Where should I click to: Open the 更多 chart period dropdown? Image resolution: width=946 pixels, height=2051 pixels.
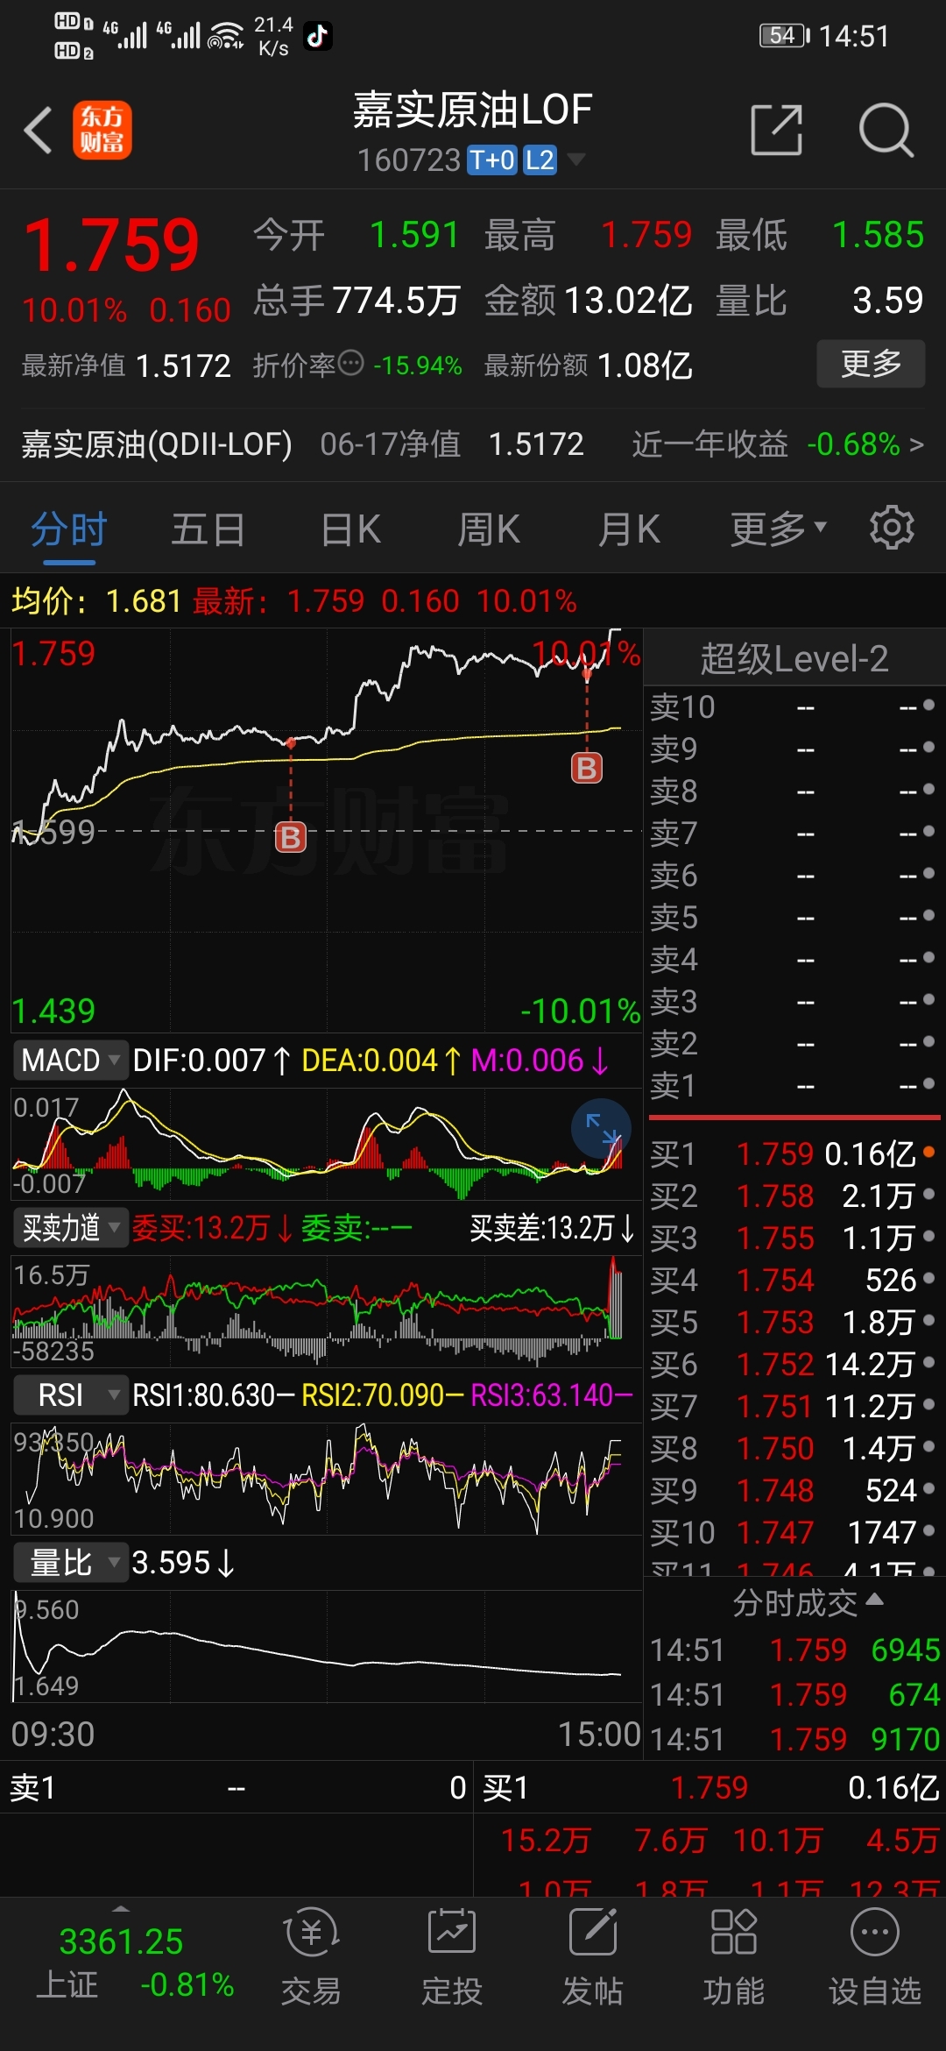click(779, 529)
